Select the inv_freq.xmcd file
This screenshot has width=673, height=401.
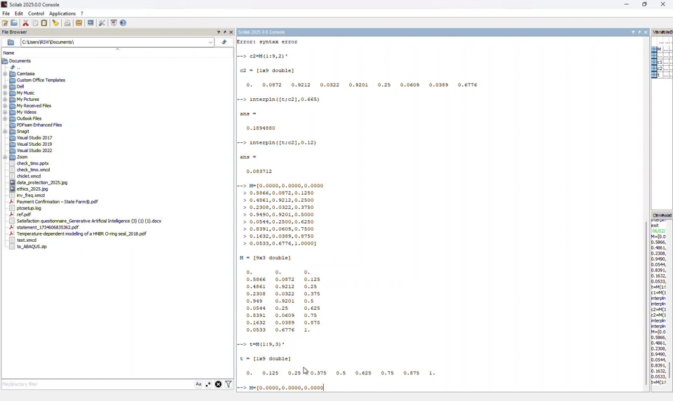(30, 196)
